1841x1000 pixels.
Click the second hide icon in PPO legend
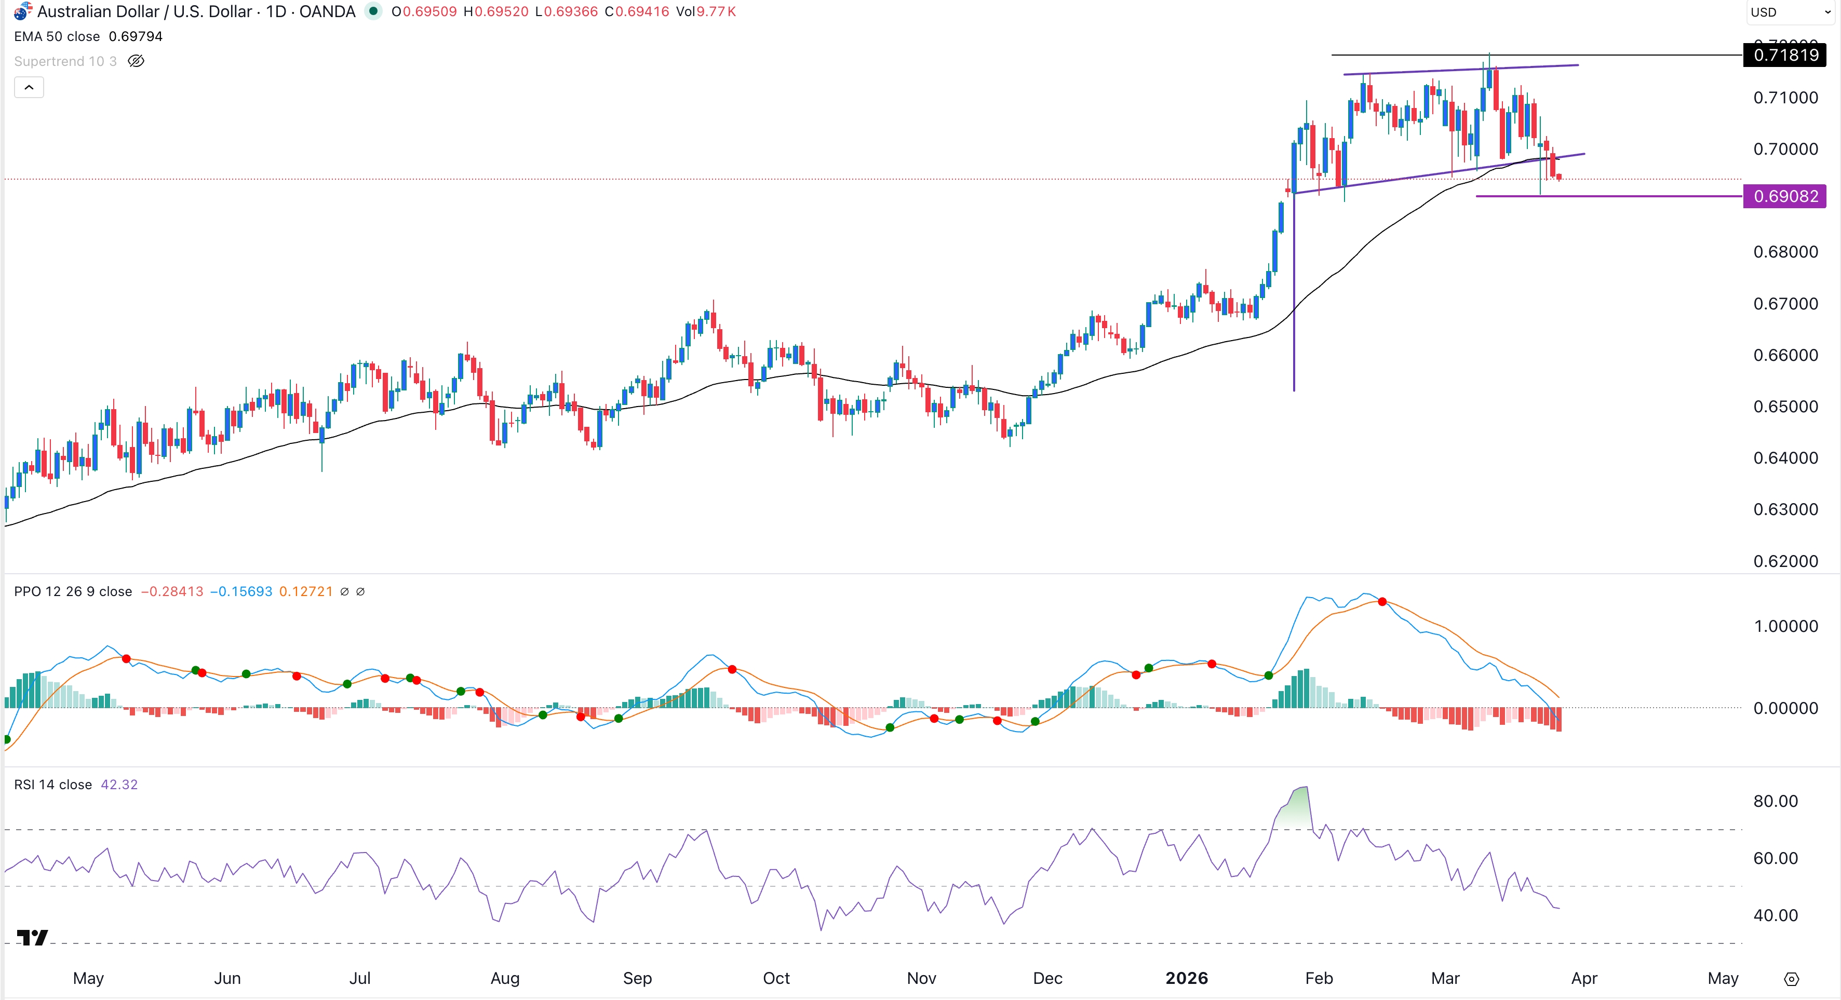360,591
